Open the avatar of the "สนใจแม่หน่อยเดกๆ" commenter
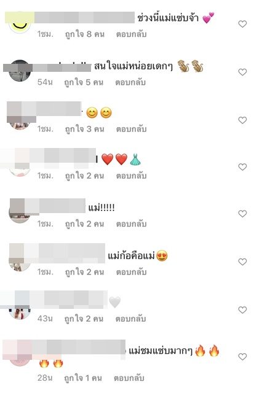 point(20,71)
